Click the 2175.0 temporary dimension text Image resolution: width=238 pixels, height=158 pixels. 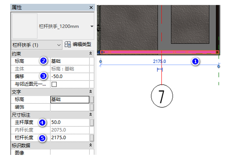click(x=160, y=61)
